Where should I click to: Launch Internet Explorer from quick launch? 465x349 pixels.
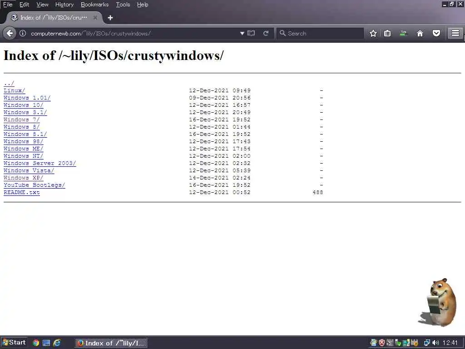click(x=57, y=343)
